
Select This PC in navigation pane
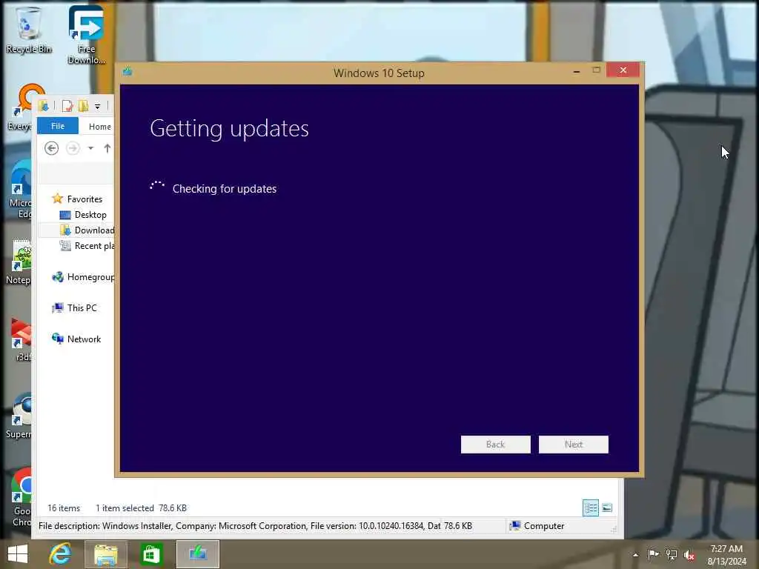click(x=75, y=307)
